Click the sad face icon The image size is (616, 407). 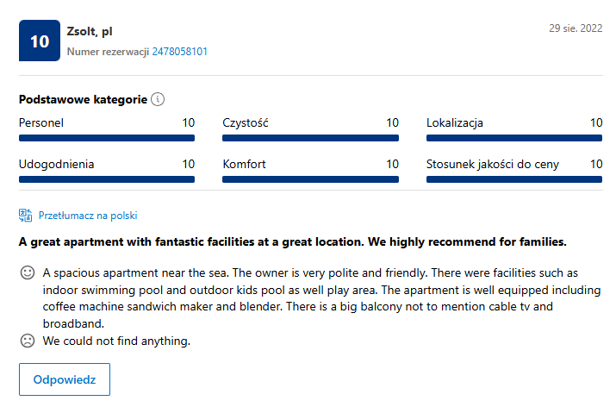pyautogui.click(x=28, y=341)
